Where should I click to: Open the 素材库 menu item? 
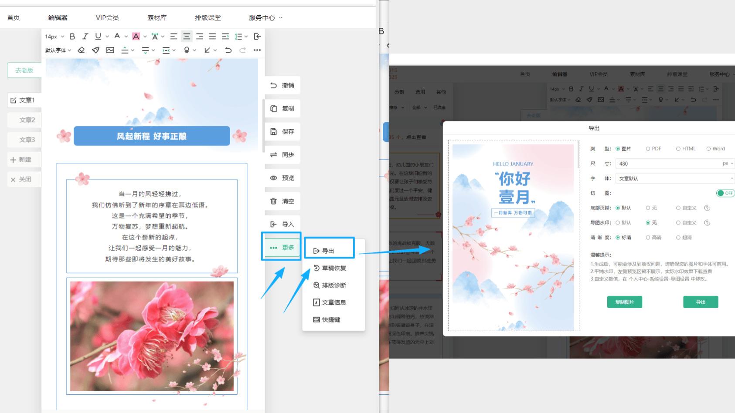[x=157, y=17]
